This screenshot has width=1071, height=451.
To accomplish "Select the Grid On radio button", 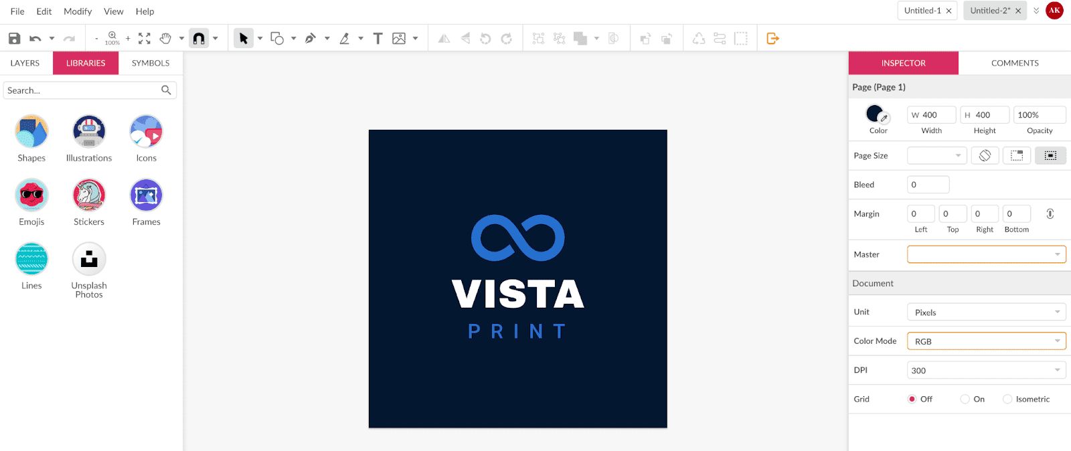I will click(x=965, y=399).
